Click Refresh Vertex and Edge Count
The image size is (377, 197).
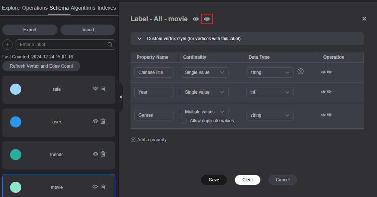(41, 66)
